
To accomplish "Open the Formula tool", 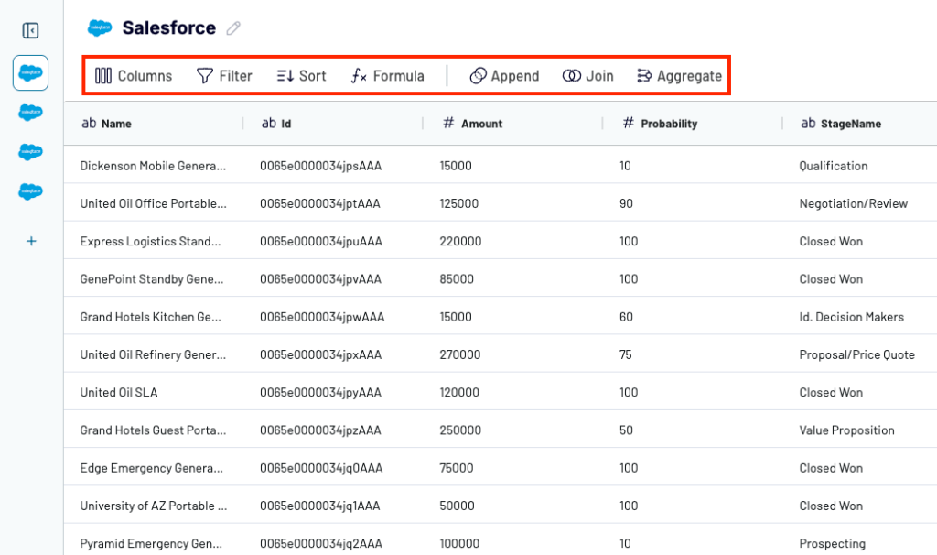I will click(387, 76).
